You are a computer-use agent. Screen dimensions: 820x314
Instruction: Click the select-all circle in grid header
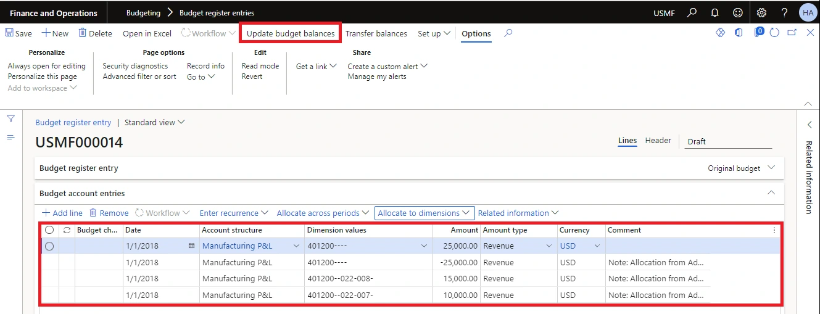pyautogui.click(x=49, y=230)
